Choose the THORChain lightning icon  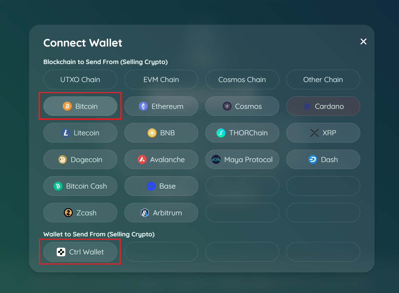coord(221,133)
